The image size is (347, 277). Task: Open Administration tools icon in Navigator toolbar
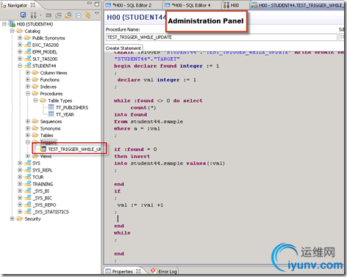(33, 15)
